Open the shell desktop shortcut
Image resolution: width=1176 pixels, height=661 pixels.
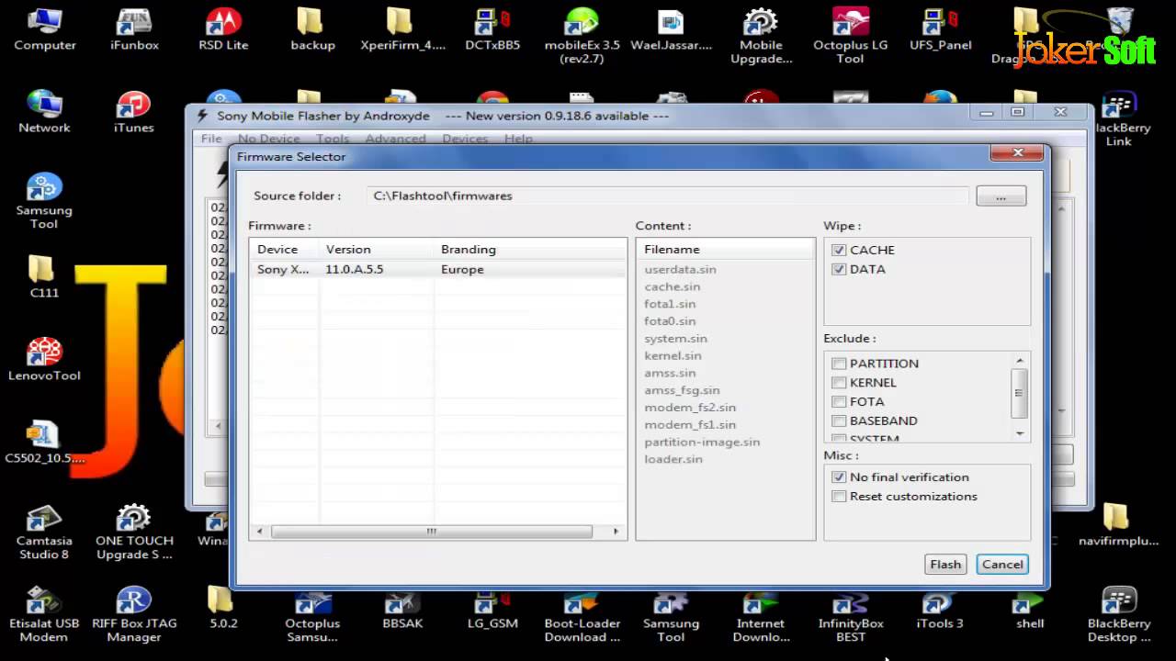click(x=1029, y=608)
